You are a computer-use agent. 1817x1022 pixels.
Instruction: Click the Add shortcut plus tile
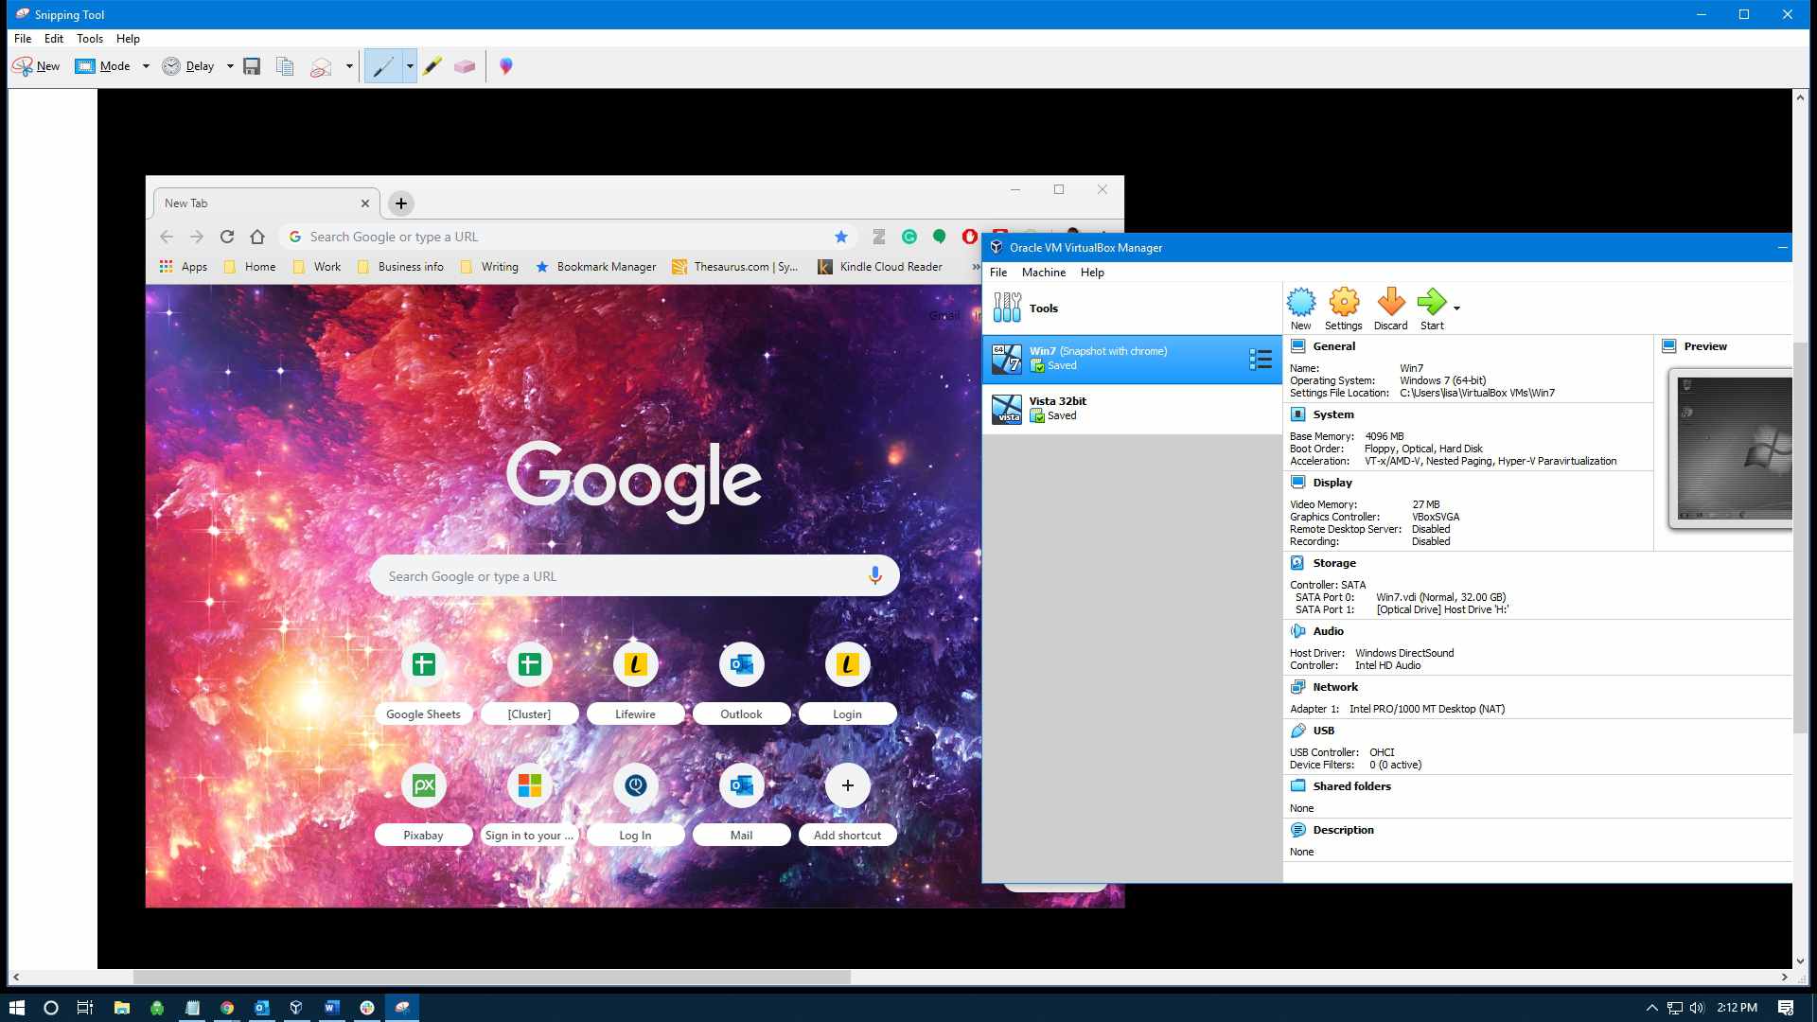[847, 803]
